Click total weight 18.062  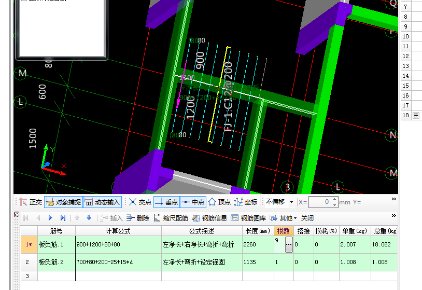384,244
